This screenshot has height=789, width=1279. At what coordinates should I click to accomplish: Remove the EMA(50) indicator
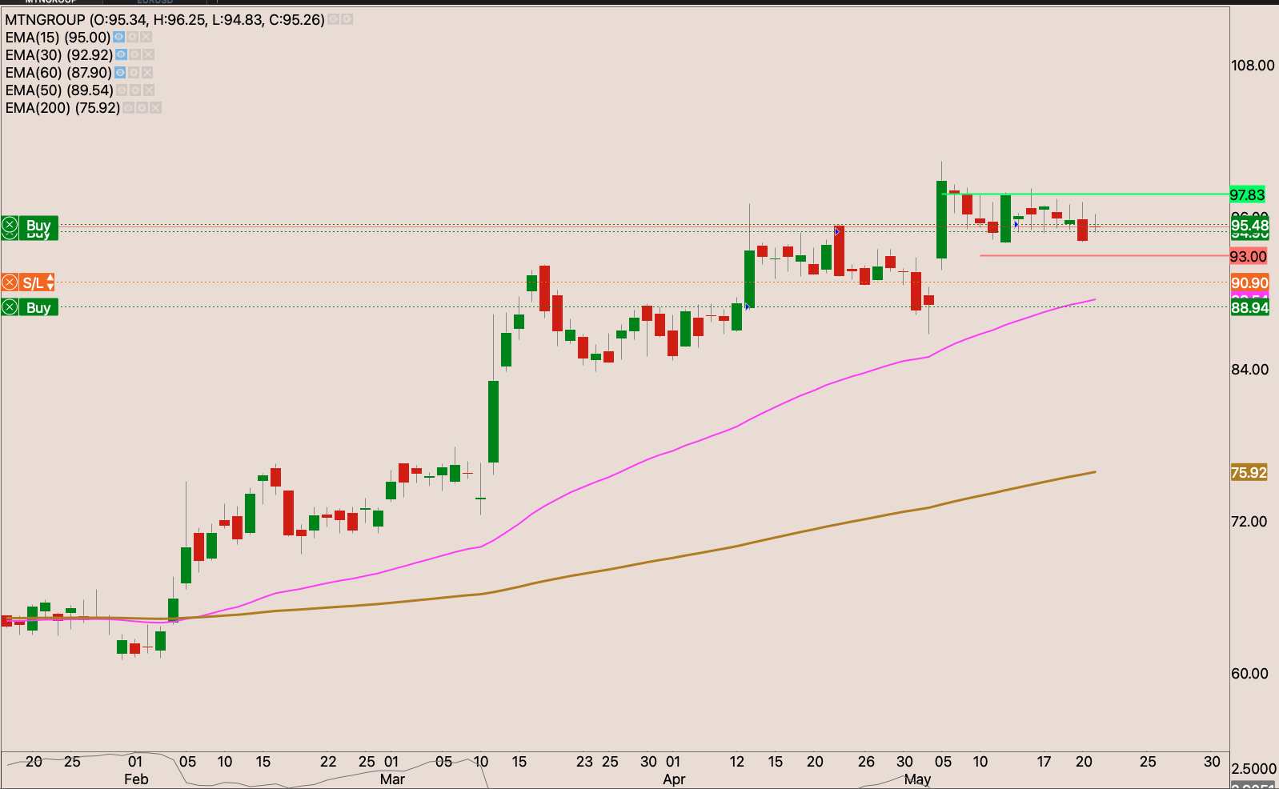click(x=148, y=90)
